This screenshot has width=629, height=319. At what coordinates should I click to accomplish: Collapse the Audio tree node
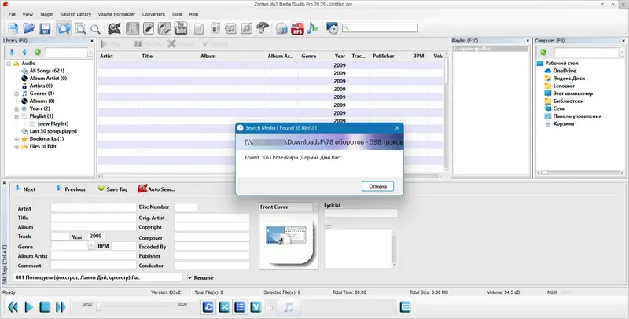click(x=9, y=64)
